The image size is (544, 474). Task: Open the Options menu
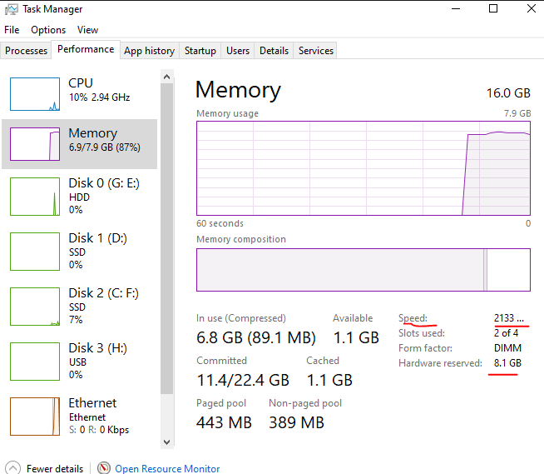[48, 30]
